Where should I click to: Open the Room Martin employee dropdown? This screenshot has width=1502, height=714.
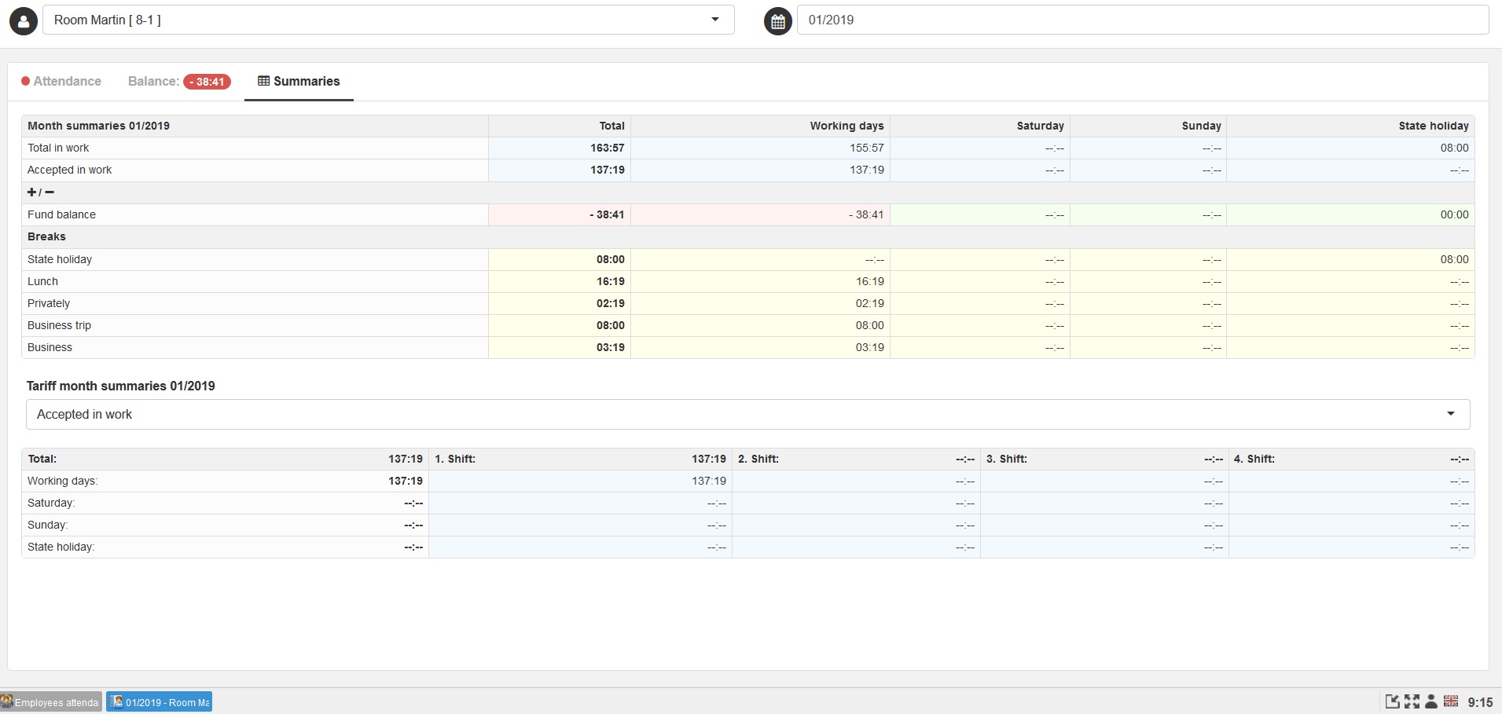pos(388,20)
